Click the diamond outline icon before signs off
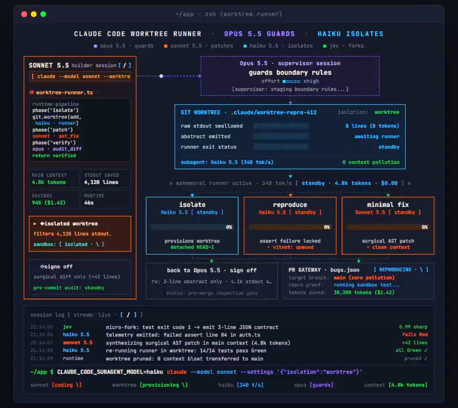 click(42, 267)
